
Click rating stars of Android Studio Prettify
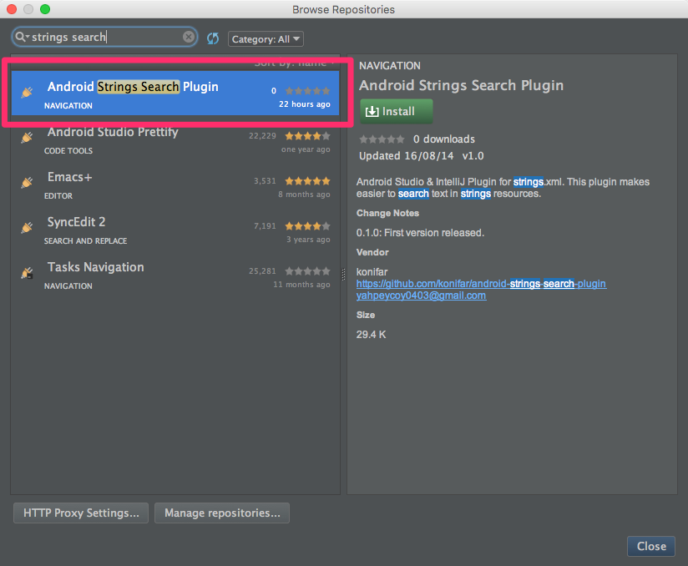(307, 136)
